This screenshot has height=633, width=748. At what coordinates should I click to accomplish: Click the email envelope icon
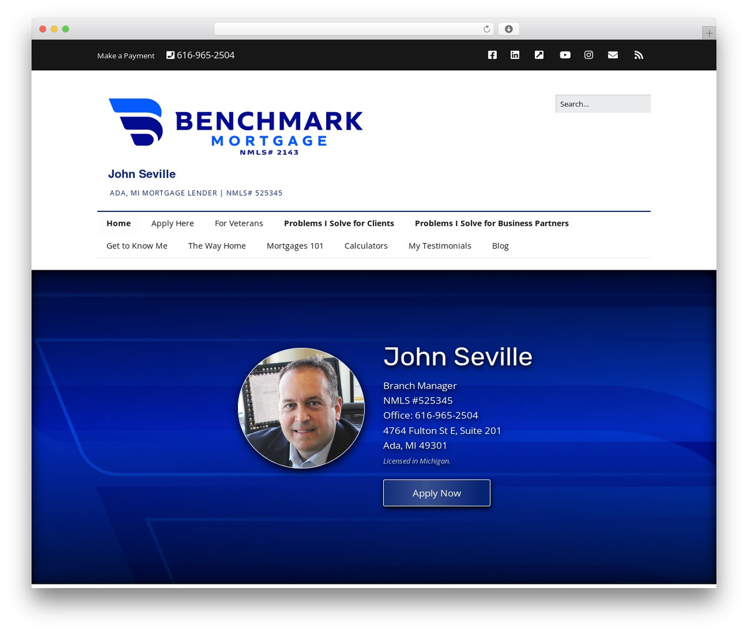[x=613, y=55]
